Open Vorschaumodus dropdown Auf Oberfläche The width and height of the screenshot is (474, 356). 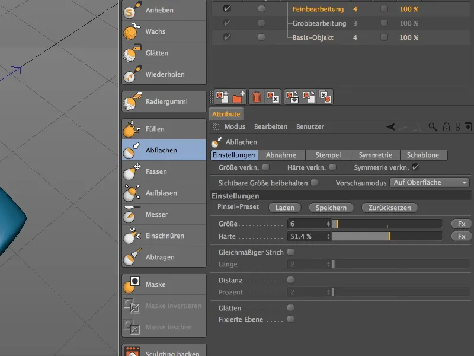pos(429,183)
